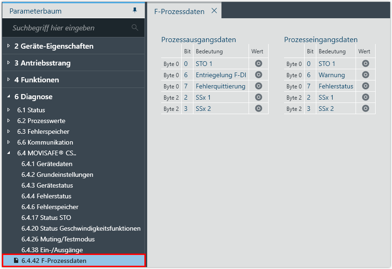The width and height of the screenshot is (392, 269).
Task: Expand 3 Antriebsstrang section
Action: (x=9, y=63)
